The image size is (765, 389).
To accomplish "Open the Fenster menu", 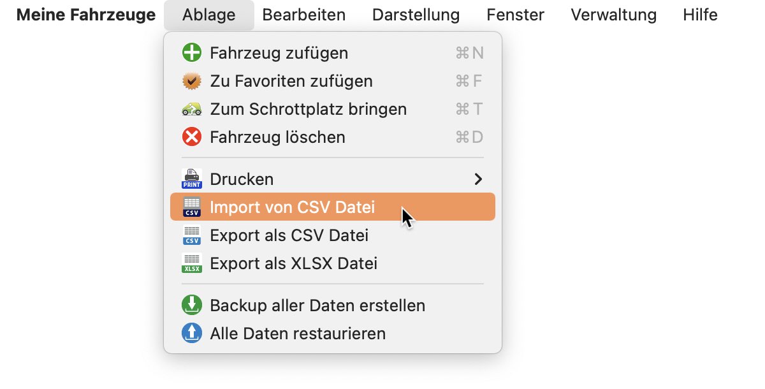I will coord(515,15).
